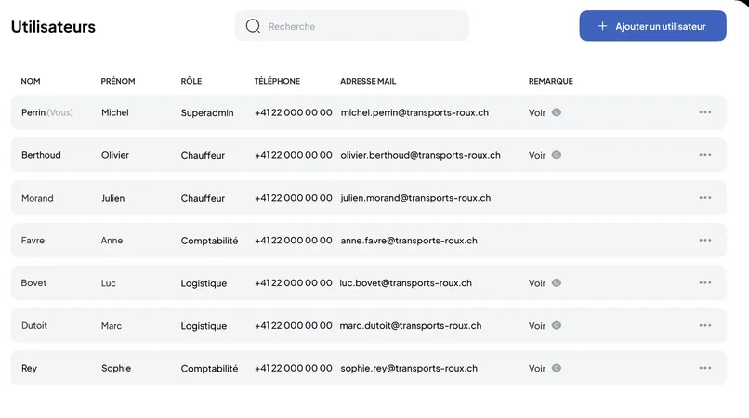Image resolution: width=749 pixels, height=418 pixels.
Task: Click anne.favre@transports-roux.ch email
Action: [x=409, y=241]
